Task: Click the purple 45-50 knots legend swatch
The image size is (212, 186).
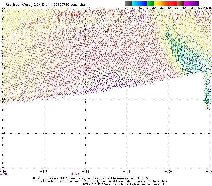Action: (x=195, y=3)
